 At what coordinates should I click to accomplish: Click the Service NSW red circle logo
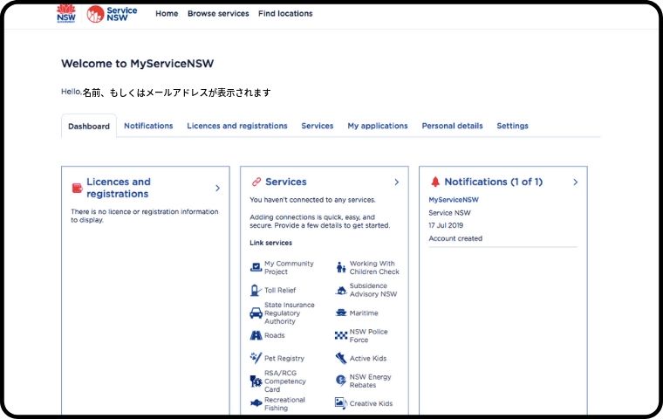96,14
